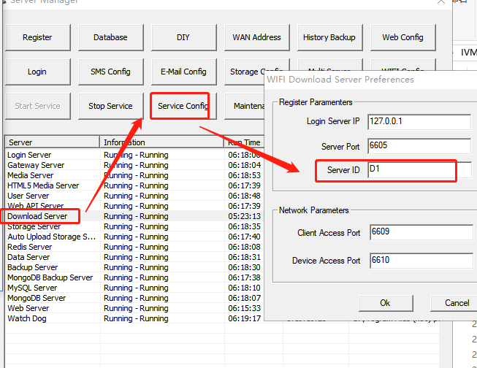
Task: Select the Watch Dog row
Action: pyautogui.click(x=134, y=318)
